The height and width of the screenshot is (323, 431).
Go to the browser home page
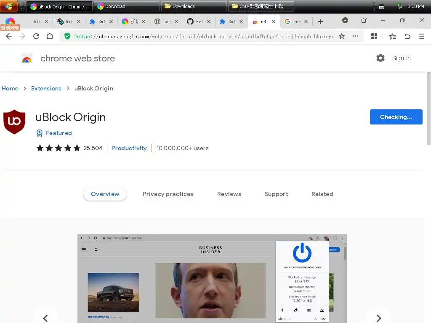click(x=50, y=36)
